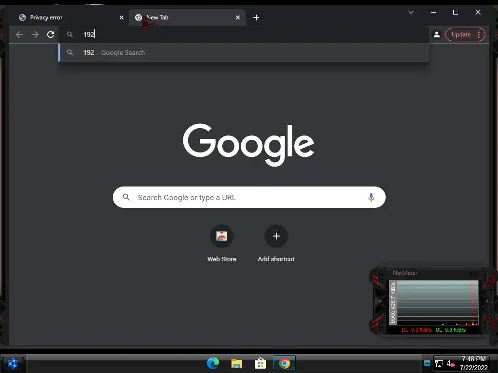Open the Web Store shortcut

coord(222,243)
